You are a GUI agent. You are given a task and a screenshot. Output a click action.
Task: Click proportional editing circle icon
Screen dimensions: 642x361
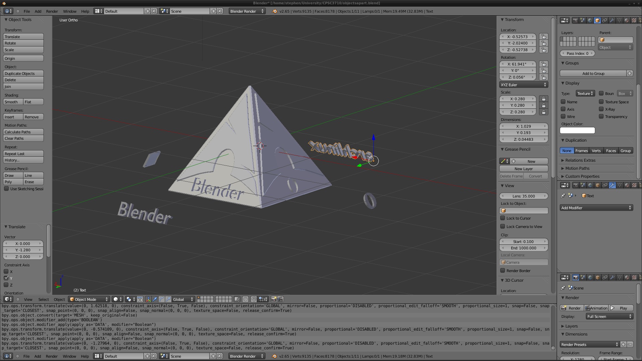245,299
